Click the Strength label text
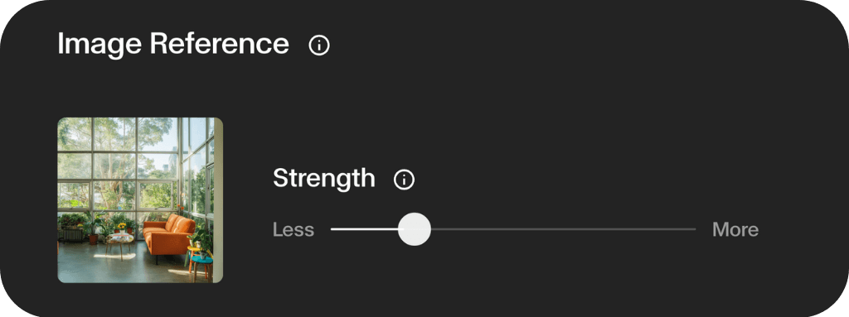Screen dimensions: 849x317 pyautogui.click(x=324, y=179)
